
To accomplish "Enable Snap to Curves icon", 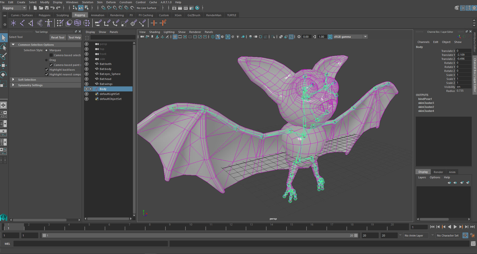I will (x=109, y=8).
